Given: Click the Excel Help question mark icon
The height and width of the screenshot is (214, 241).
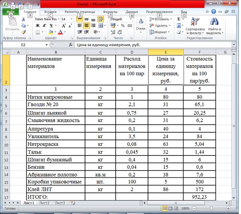Looking at the screenshot, I should pos(213,12).
